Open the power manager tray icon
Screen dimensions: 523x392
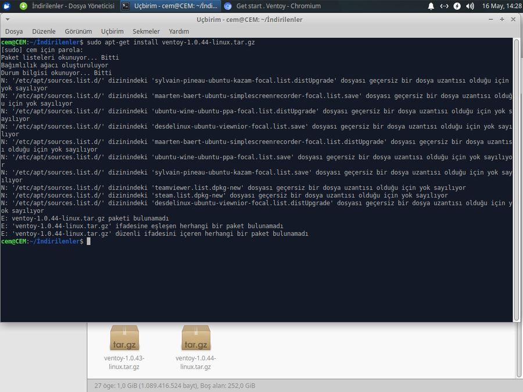(457, 6)
